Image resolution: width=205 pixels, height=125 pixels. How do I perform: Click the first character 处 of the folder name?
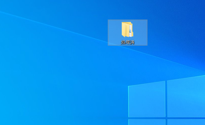click(123, 42)
